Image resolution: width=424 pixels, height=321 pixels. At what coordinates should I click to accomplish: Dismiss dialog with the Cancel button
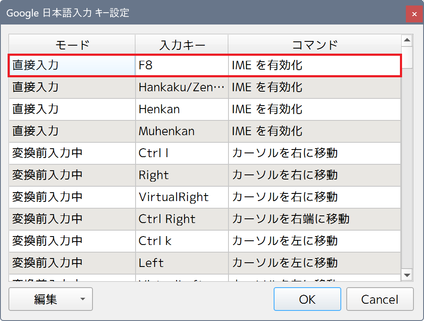[380, 299]
